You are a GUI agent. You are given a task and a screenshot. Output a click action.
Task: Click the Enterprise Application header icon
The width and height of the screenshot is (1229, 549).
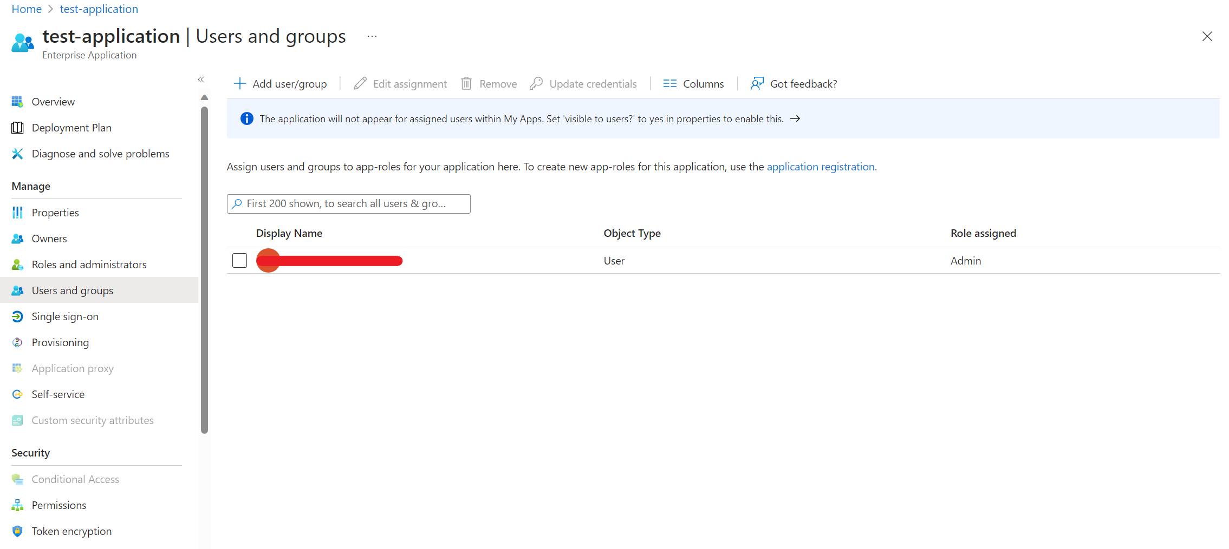pyautogui.click(x=22, y=43)
